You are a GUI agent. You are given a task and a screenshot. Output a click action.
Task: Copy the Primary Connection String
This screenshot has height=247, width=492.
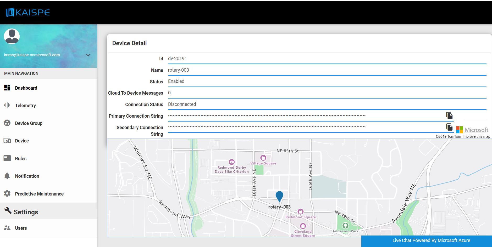pyautogui.click(x=449, y=116)
